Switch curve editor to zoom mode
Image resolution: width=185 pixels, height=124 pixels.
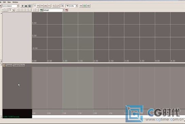click(13, 10)
